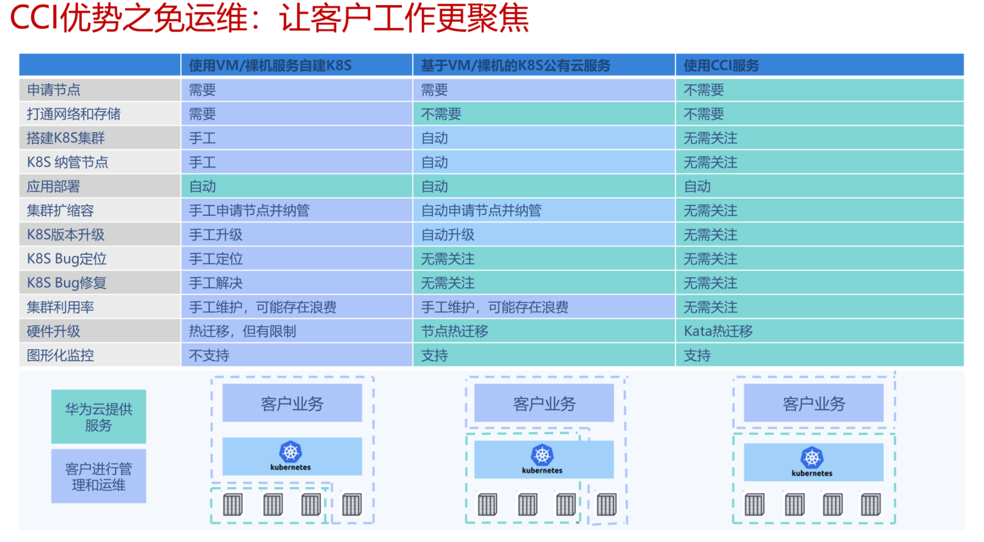The width and height of the screenshot is (984, 542).
Task: Select the 节点热迁移 cell
Action: click(544, 331)
